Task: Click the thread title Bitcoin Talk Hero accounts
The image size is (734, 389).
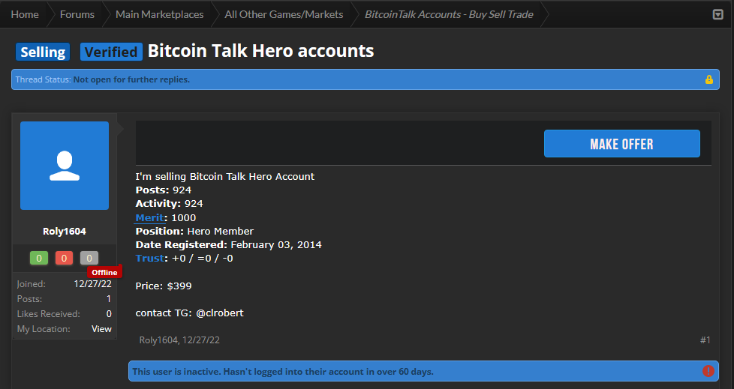Action: pyautogui.click(x=260, y=51)
